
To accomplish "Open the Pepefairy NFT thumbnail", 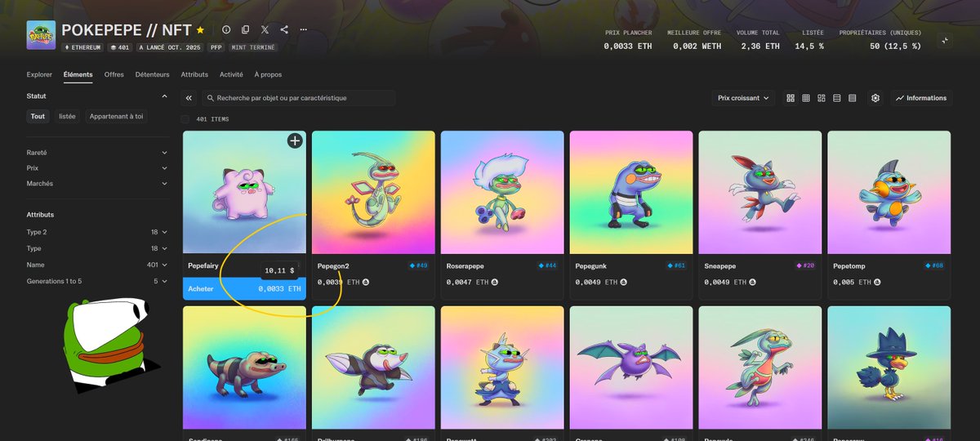I will pos(244,192).
